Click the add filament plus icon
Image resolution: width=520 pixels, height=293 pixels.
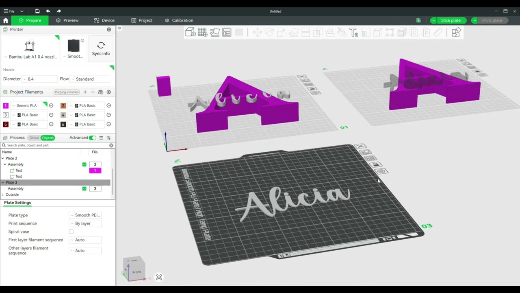[85, 92]
